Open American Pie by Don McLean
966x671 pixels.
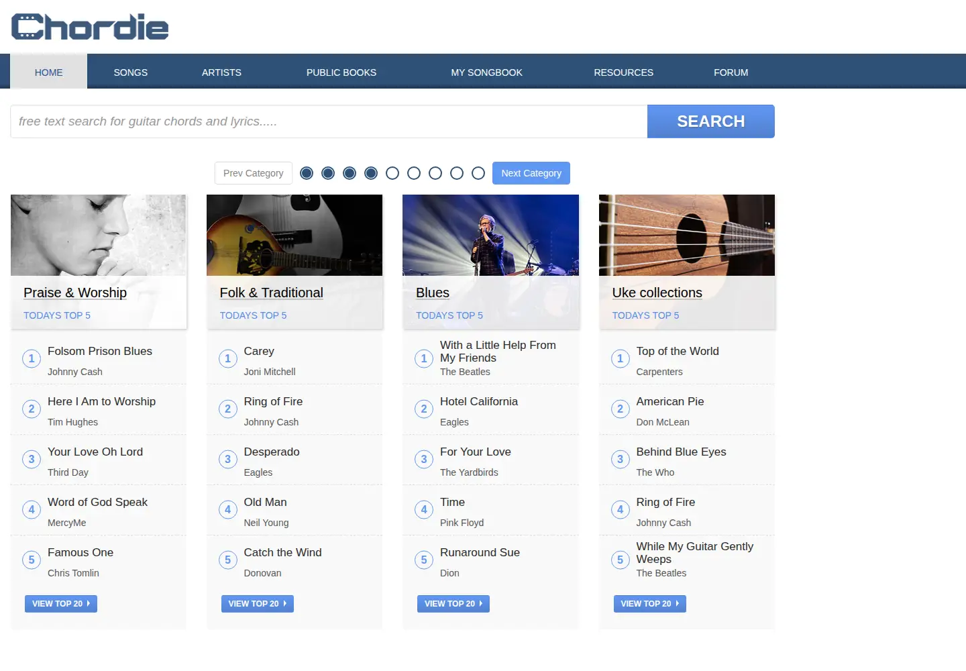[x=670, y=401]
